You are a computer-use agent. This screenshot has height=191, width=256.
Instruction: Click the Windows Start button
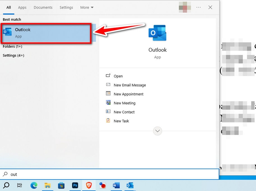(7, 186)
